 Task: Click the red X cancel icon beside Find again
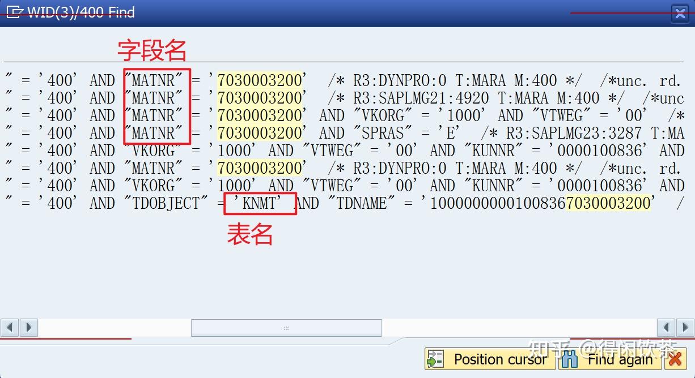(675, 359)
